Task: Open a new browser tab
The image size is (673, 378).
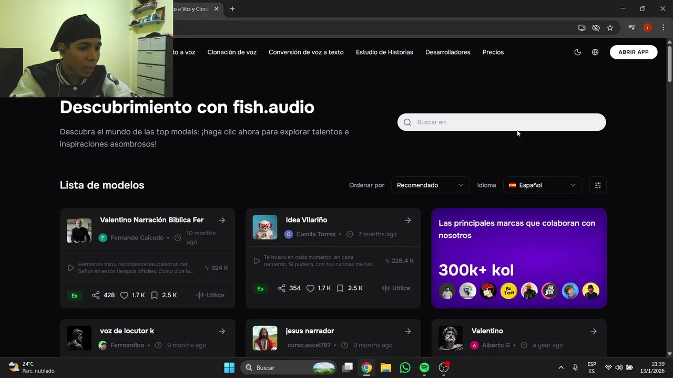Action: (232, 9)
